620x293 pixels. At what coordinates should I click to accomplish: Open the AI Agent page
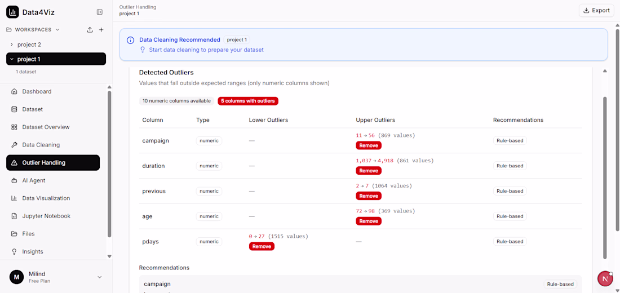click(x=33, y=180)
